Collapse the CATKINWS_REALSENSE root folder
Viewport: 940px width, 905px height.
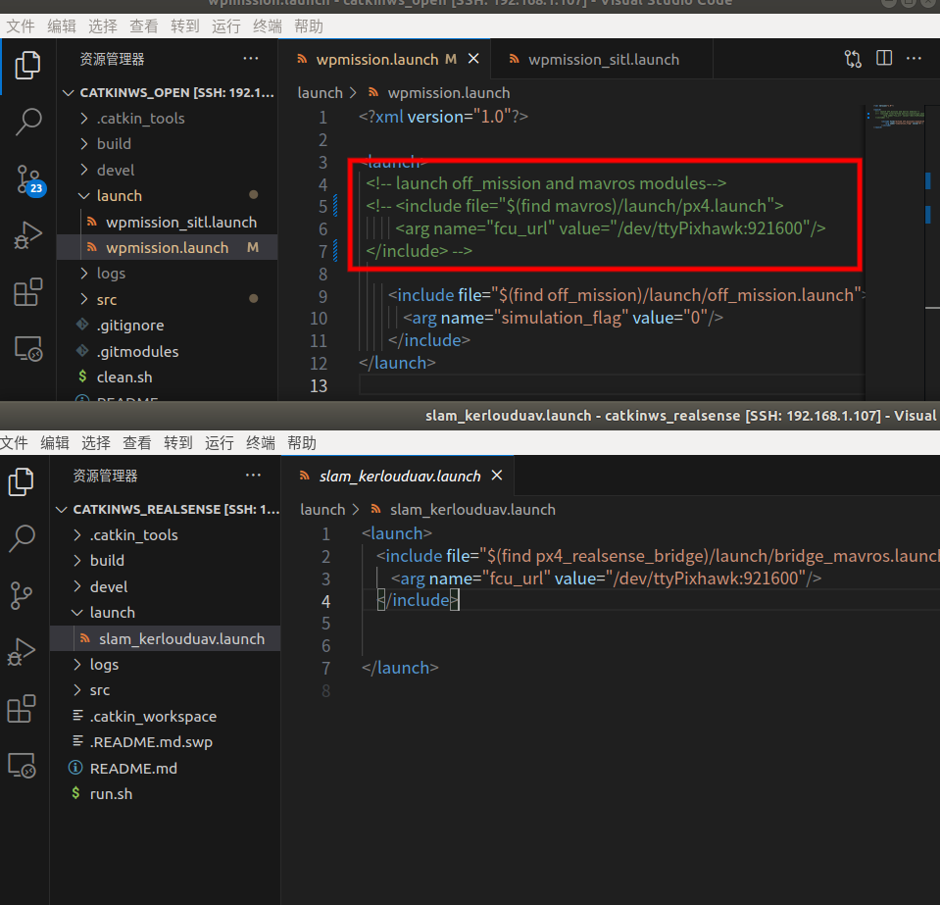click(x=147, y=510)
